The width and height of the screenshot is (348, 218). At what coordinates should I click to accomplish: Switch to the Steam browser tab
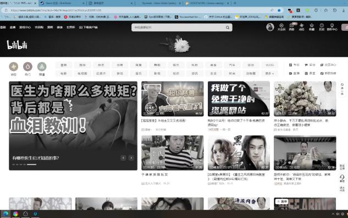(62, 3)
